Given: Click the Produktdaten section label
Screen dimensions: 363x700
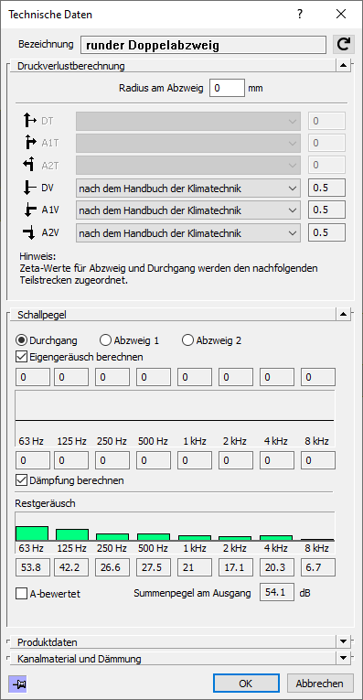Looking at the screenshot, I should click(48, 642).
